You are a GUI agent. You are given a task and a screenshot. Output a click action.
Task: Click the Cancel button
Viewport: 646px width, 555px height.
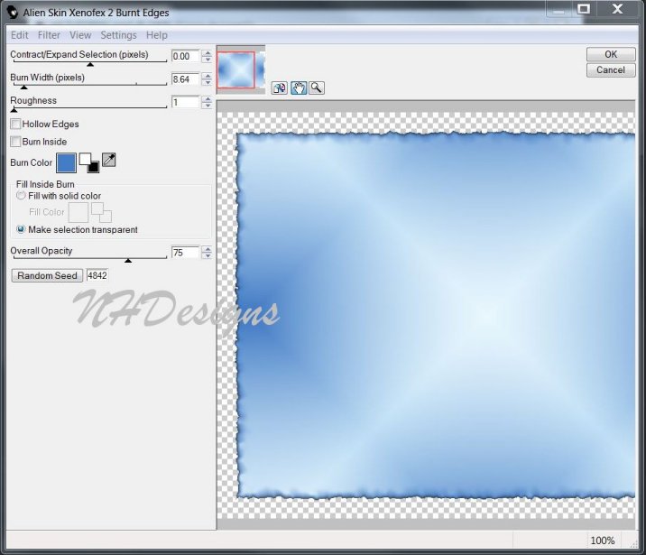(611, 70)
